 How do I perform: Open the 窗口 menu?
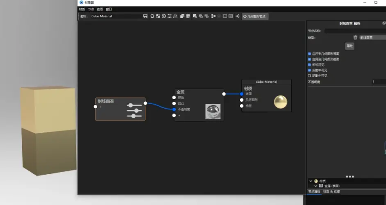click(x=109, y=9)
